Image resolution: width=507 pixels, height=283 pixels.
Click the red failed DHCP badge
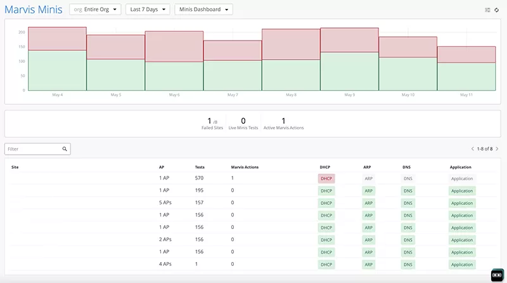[x=326, y=178]
